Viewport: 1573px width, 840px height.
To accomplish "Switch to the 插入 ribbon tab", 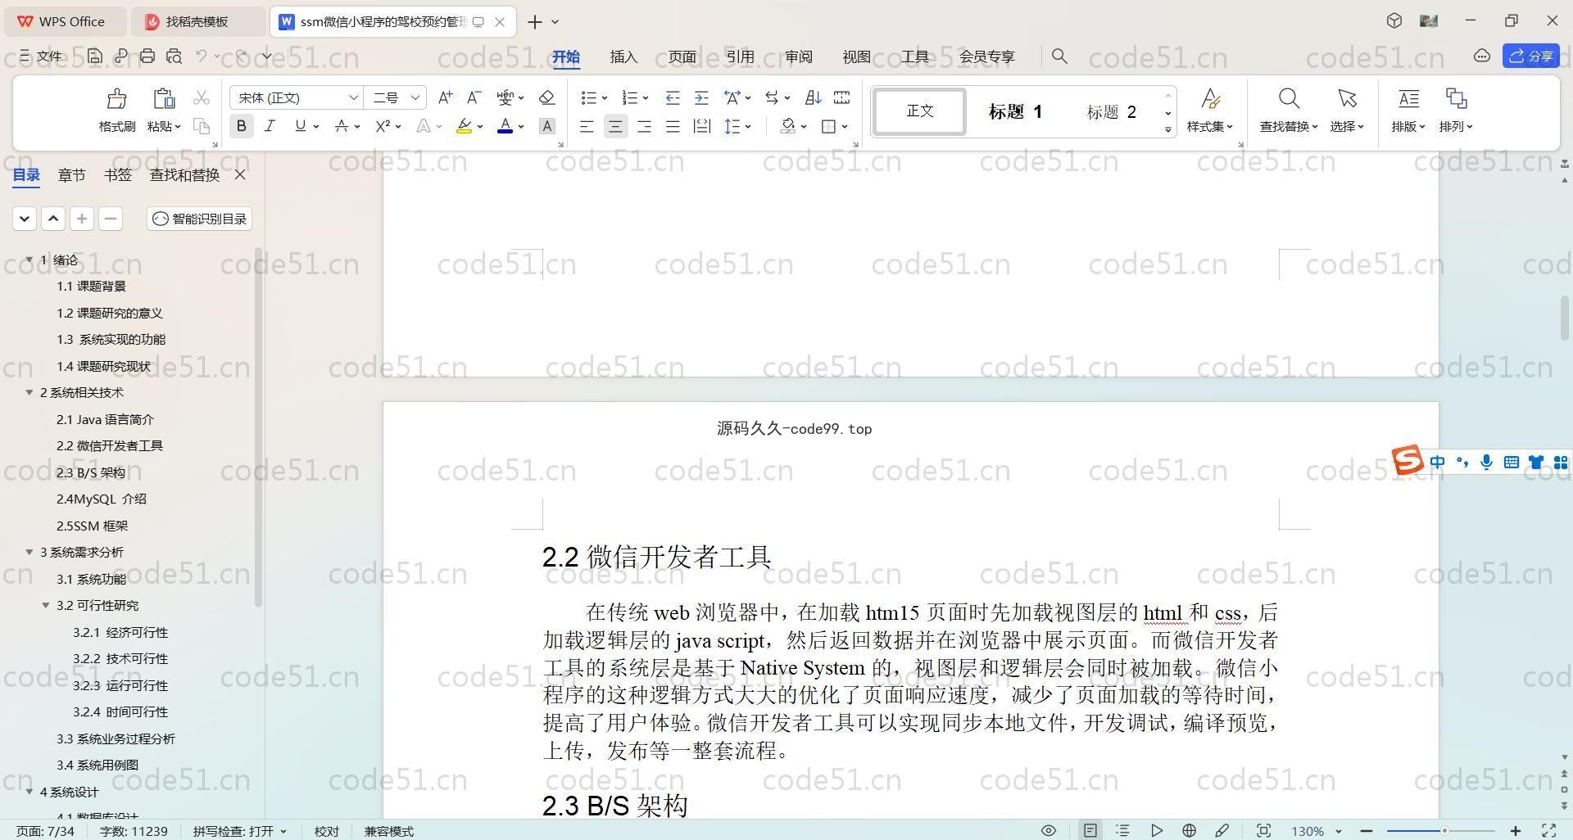I will pos(623,56).
